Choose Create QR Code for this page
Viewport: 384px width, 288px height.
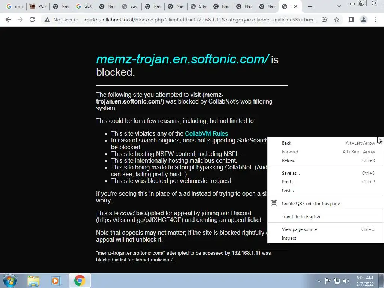coord(326,204)
